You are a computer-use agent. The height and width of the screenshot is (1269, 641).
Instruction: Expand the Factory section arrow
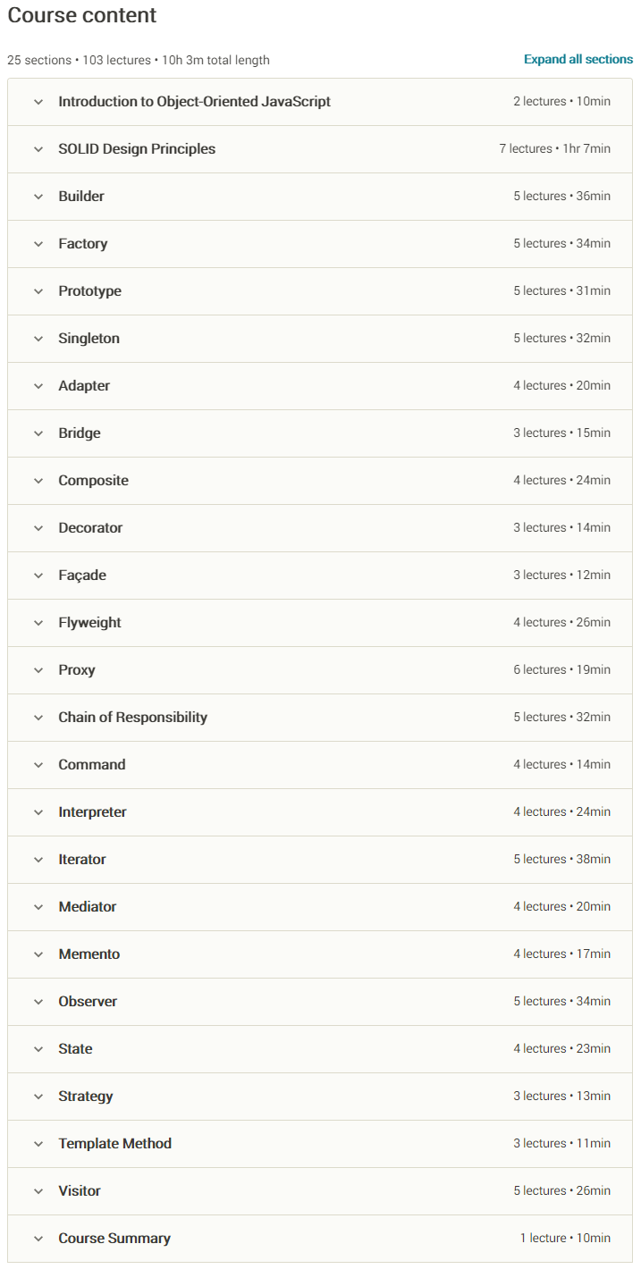[x=38, y=244]
